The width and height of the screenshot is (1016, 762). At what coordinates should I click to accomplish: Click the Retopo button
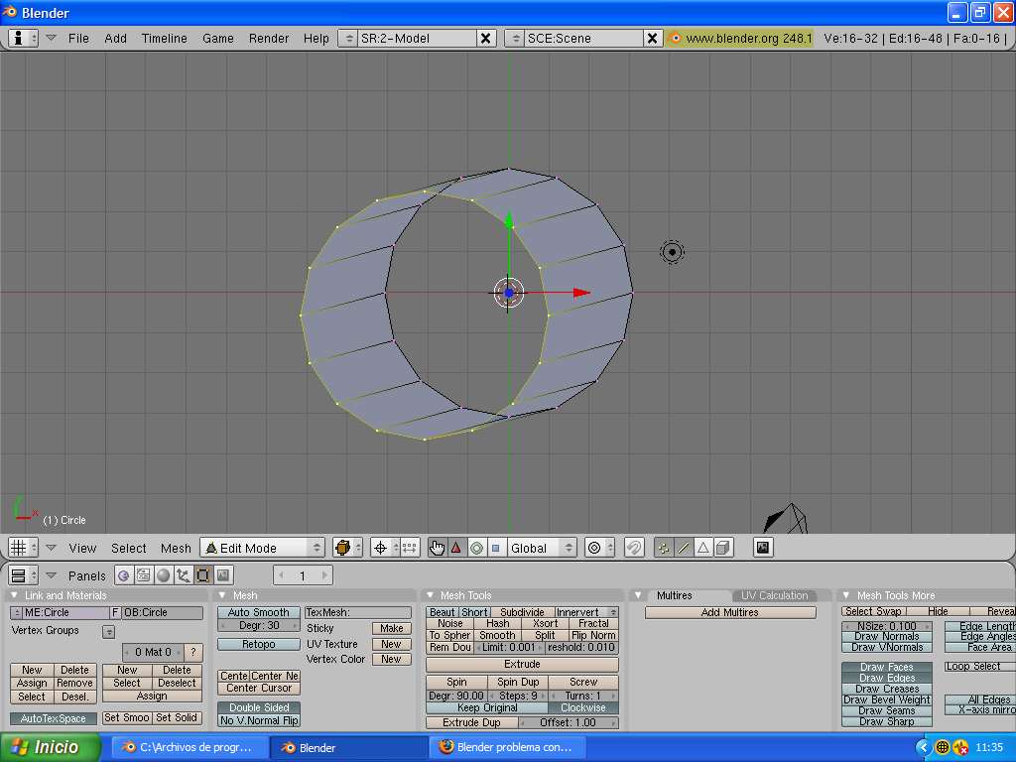259,644
